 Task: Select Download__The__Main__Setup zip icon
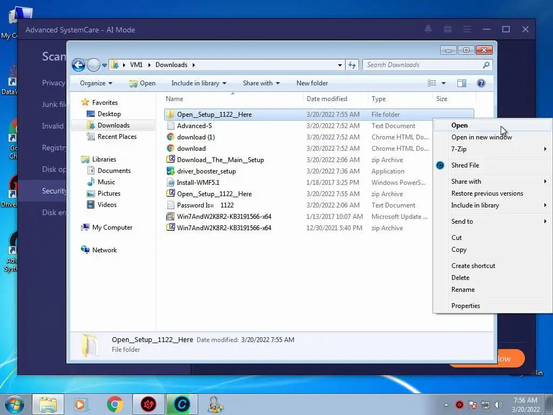click(171, 159)
